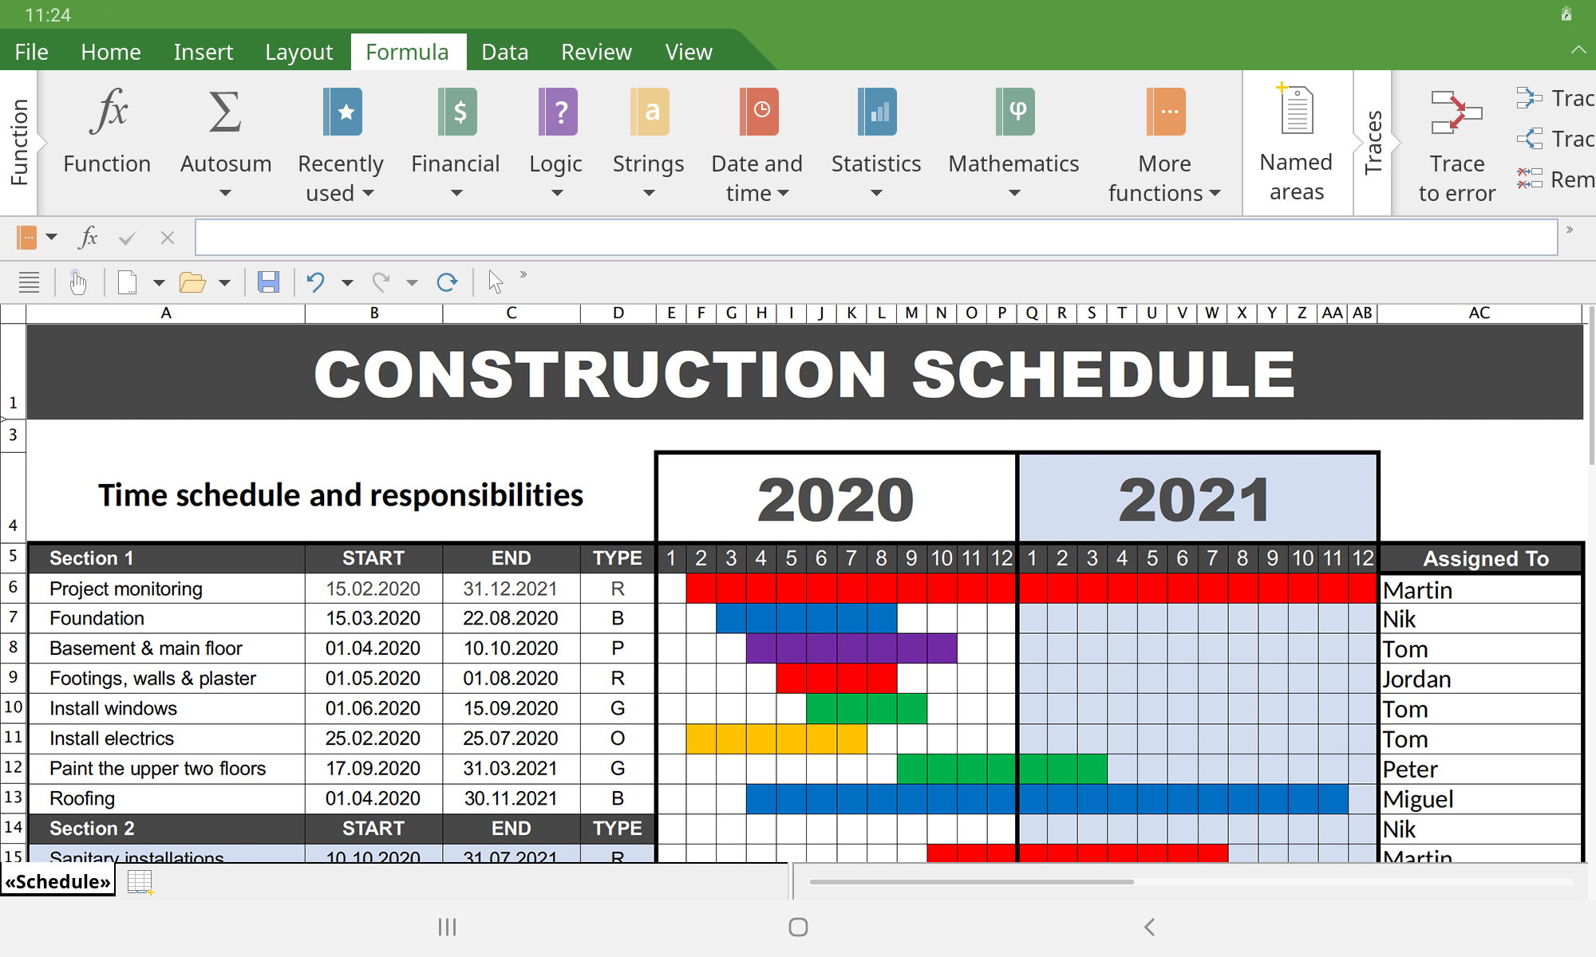
Task: Select column AC header
Action: 1479,313
